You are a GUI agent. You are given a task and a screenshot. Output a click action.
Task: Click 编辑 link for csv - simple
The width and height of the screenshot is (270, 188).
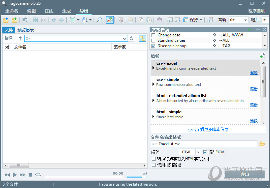coord(254,89)
